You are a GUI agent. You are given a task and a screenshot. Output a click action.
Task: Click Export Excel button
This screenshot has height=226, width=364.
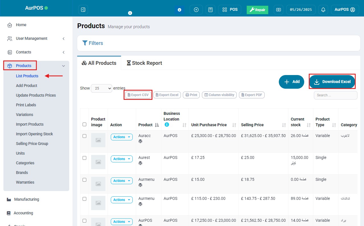[x=167, y=95]
